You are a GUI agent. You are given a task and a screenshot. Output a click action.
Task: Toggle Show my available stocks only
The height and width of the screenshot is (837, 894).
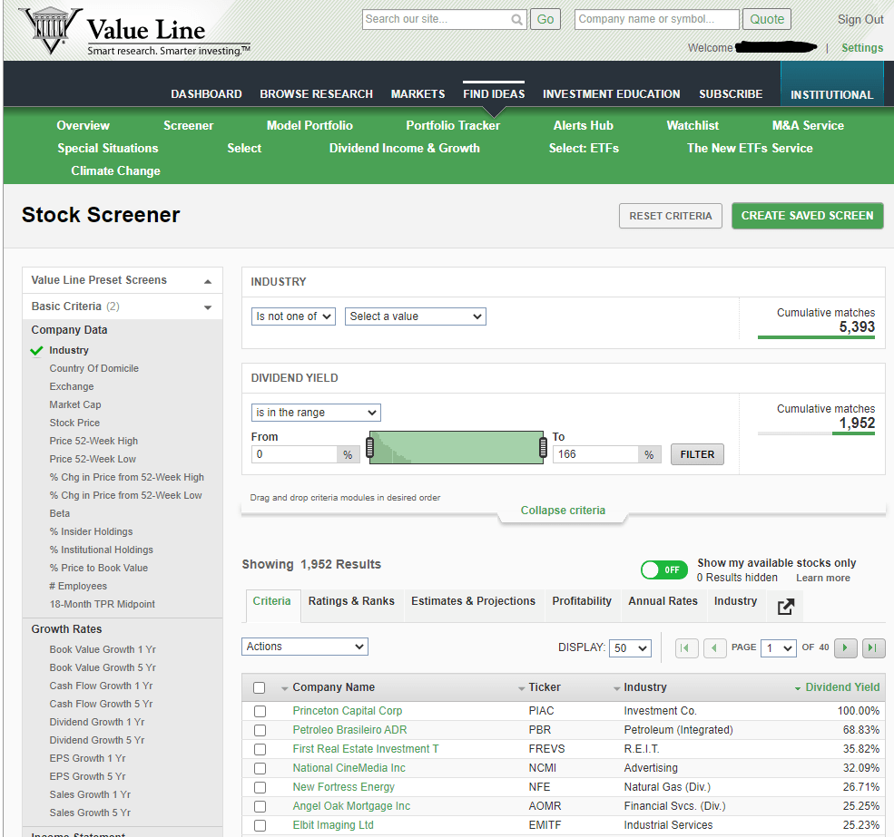point(663,569)
